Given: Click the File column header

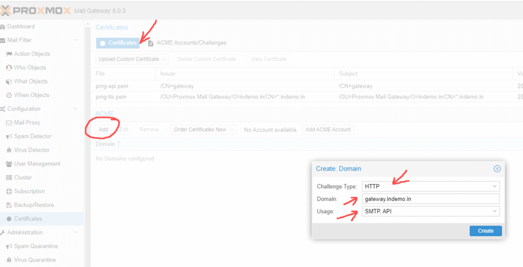Looking at the screenshot, I should click(123, 74).
